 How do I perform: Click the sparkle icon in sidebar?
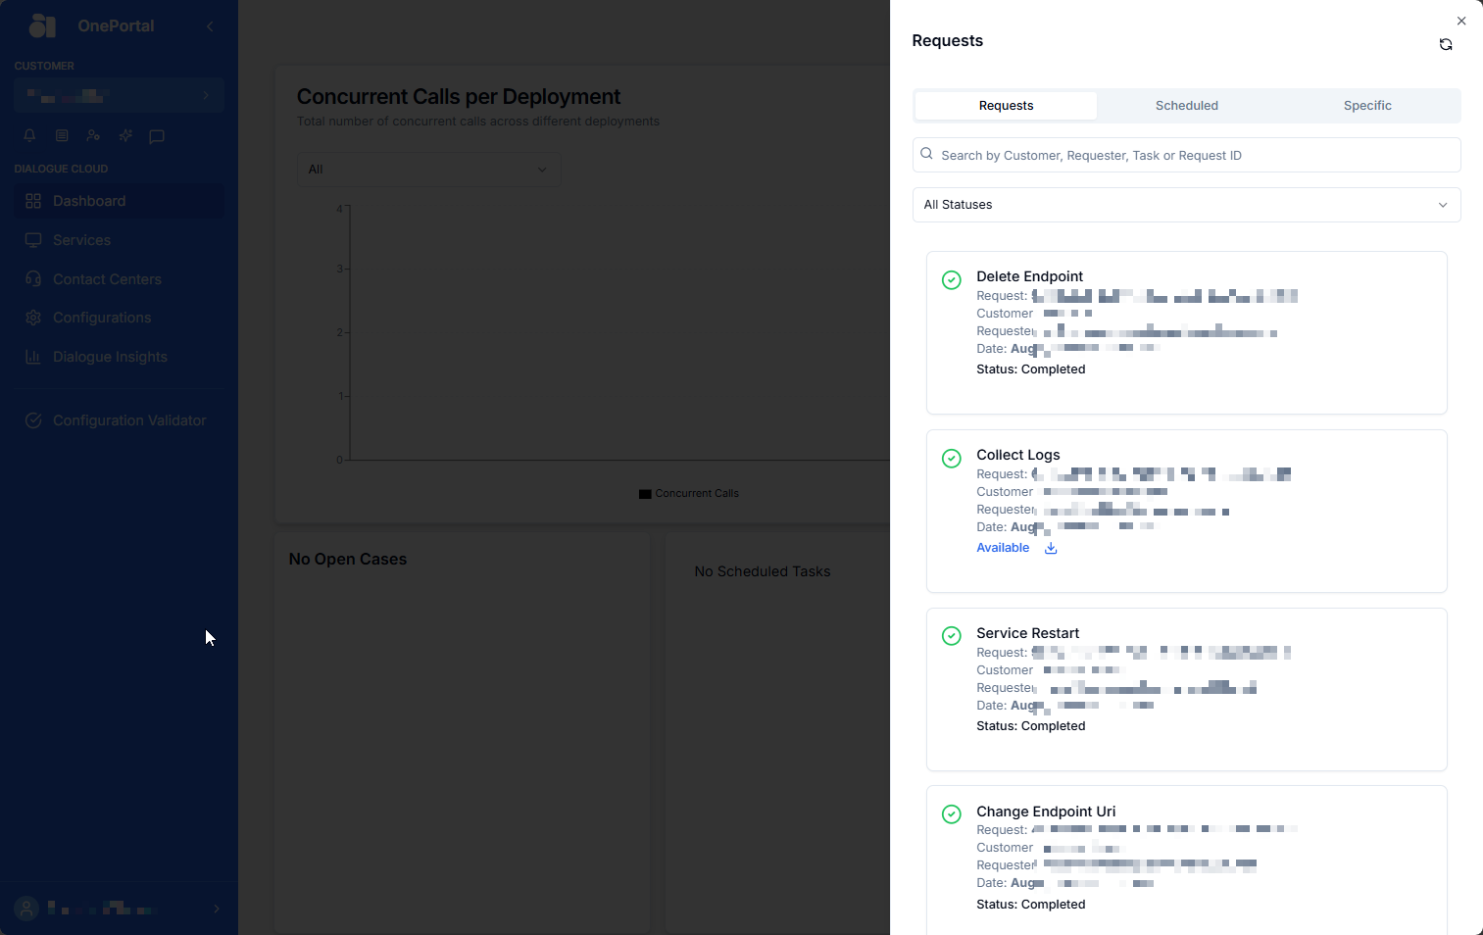125,135
